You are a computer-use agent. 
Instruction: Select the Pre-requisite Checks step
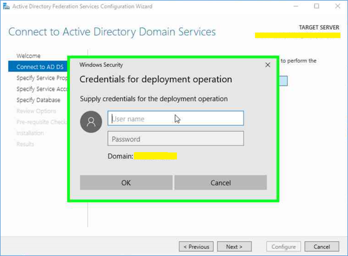42,122
